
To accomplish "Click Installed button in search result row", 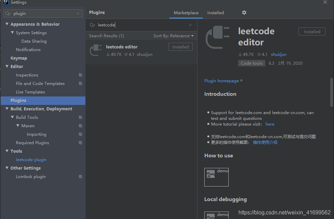I will pos(181,47).
